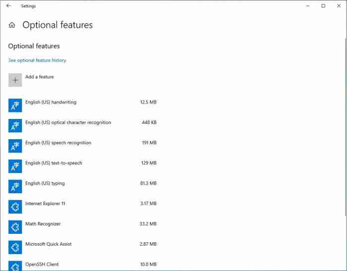The width and height of the screenshot is (347, 271).
Task: Select the optical character recognition feature icon
Action: [x=15, y=126]
